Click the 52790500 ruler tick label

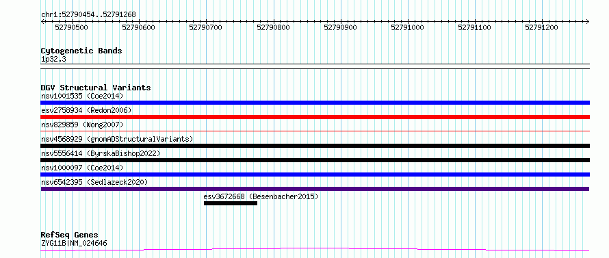71,27
